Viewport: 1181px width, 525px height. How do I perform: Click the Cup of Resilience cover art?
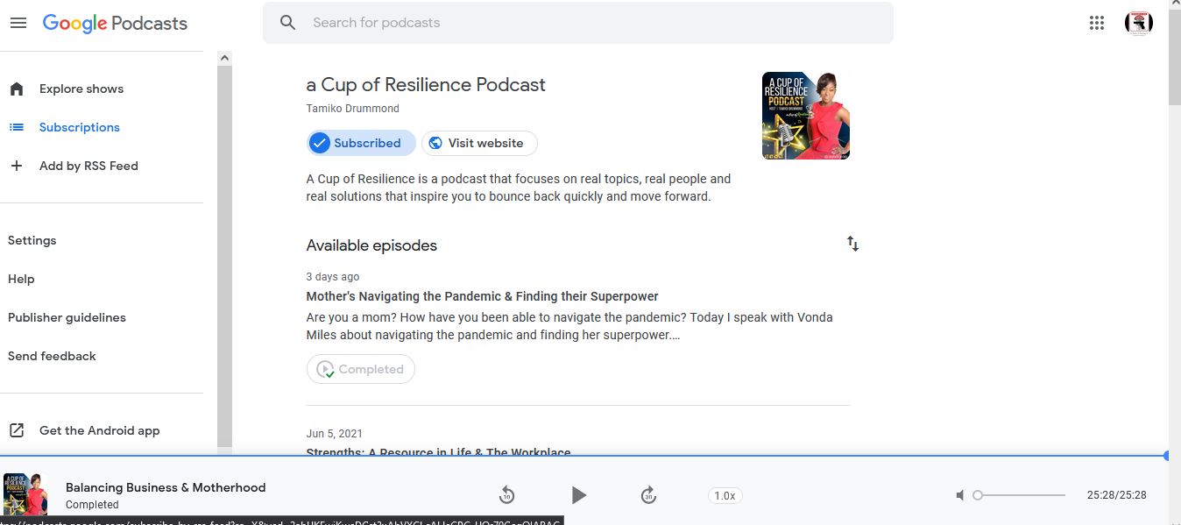click(806, 116)
